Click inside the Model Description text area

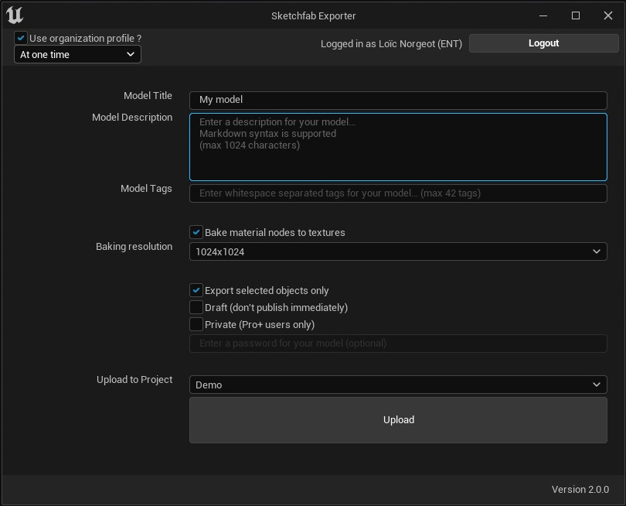click(x=398, y=147)
